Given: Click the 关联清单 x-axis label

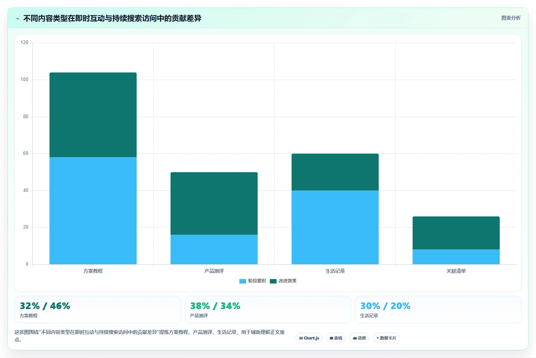Looking at the screenshot, I should click(x=456, y=271).
